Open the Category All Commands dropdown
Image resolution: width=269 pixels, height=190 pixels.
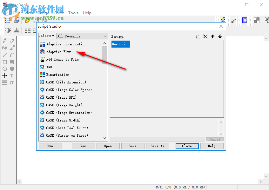pos(82,36)
